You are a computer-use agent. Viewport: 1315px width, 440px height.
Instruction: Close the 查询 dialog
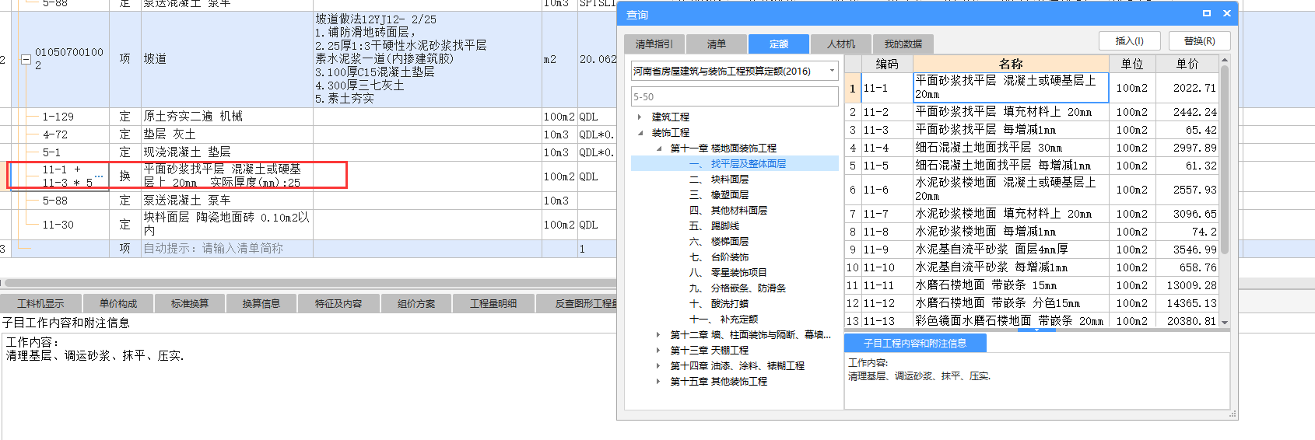(x=1227, y=13)
